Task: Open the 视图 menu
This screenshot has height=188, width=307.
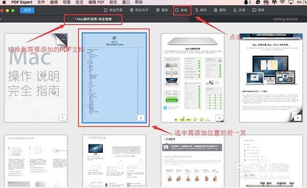Action: click(67, 2)
